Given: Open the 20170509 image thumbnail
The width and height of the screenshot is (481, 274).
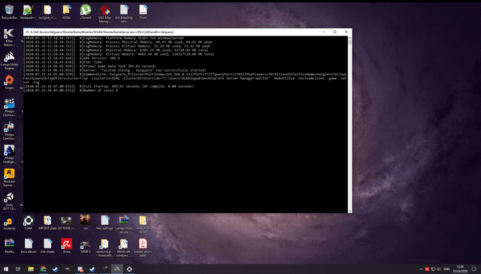Looking at the screenshot, I should point(66,223).
